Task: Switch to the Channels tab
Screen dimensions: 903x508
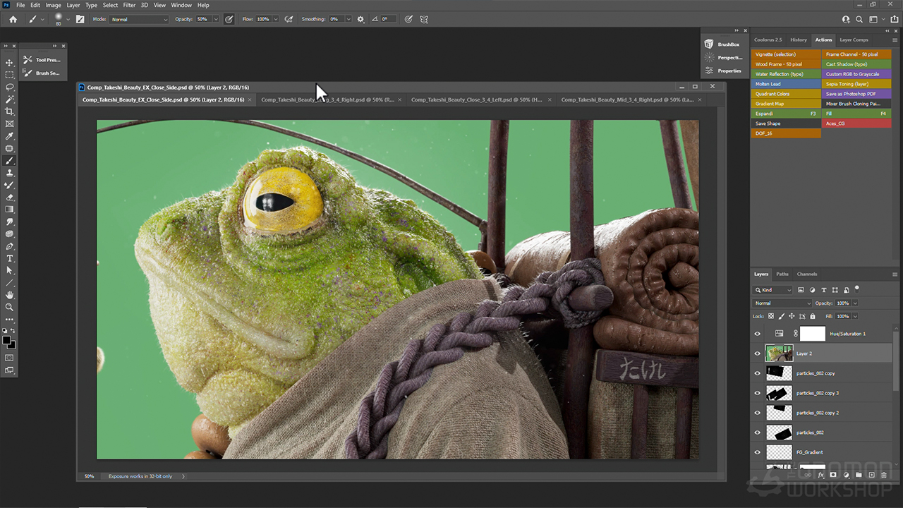Action: point(806,274)
